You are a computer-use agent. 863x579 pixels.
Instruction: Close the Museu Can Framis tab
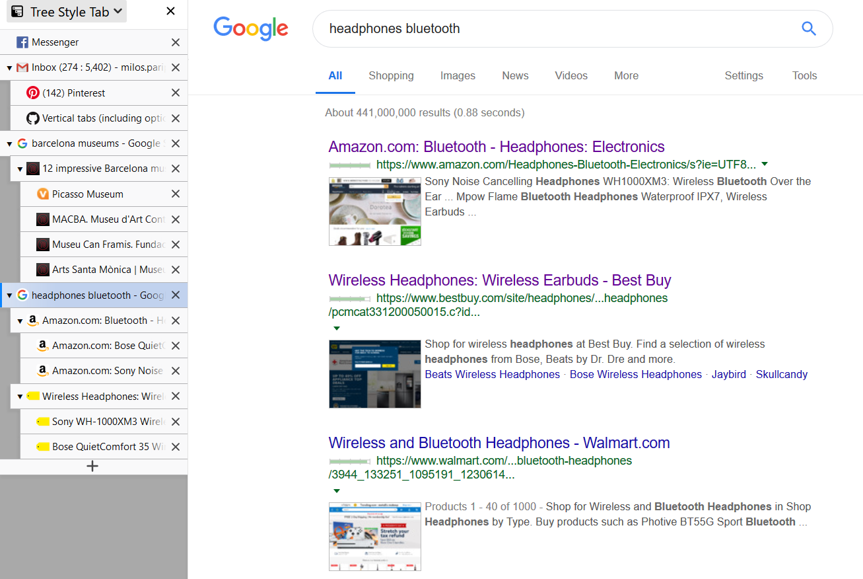pos(176,245)
